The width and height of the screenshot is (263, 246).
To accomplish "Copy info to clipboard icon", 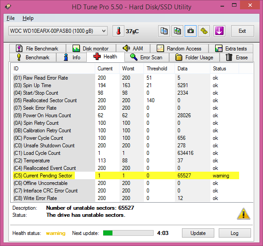I will [164, 31].
